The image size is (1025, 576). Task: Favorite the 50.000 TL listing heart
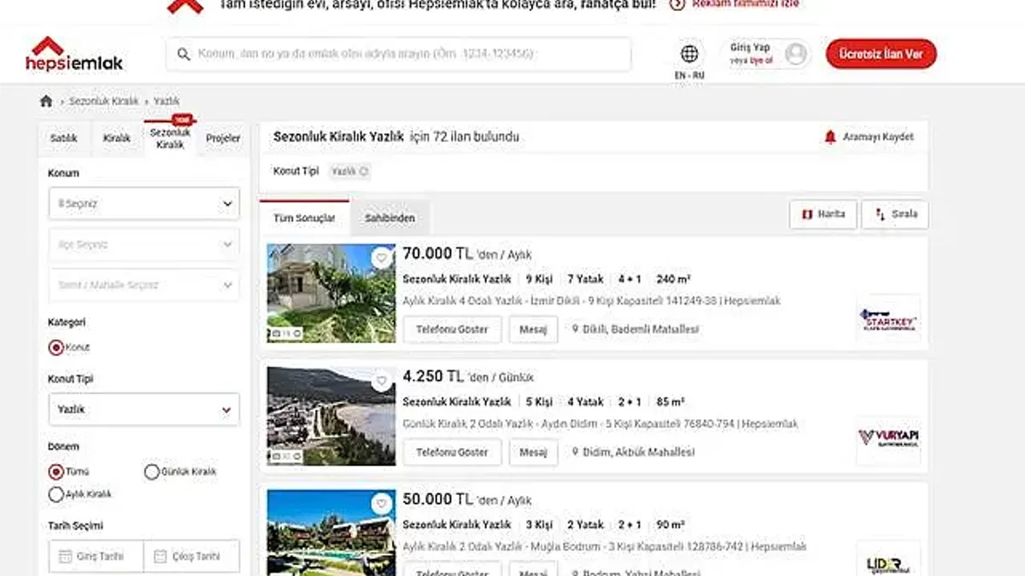coord(381,503)
